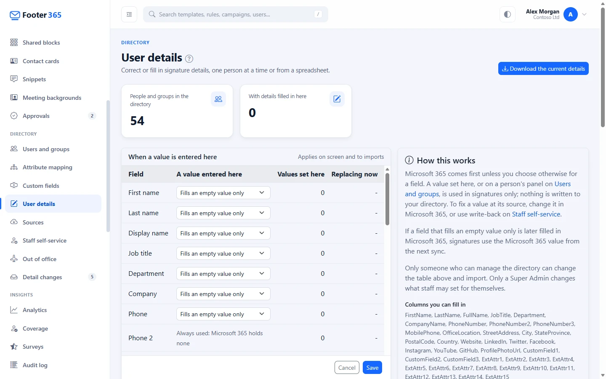Open the Audit log sidebar item
The image size is (606, 379).
tap(53, 365)
